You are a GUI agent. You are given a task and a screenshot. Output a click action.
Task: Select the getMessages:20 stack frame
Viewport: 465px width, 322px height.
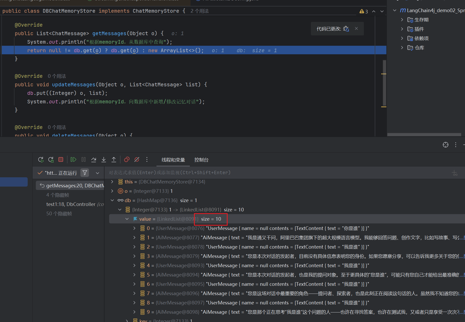coord(70,186)
